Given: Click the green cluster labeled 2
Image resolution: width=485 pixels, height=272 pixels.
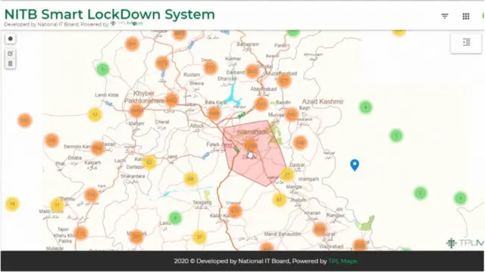Looking at the screenshot, I should click(x=420, y=193).
